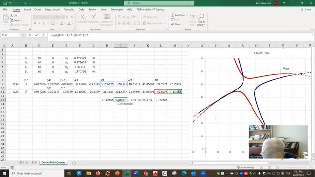Screen dimensions: 315x177
Task: Click the Share button
Action: (x=306, y=9)
